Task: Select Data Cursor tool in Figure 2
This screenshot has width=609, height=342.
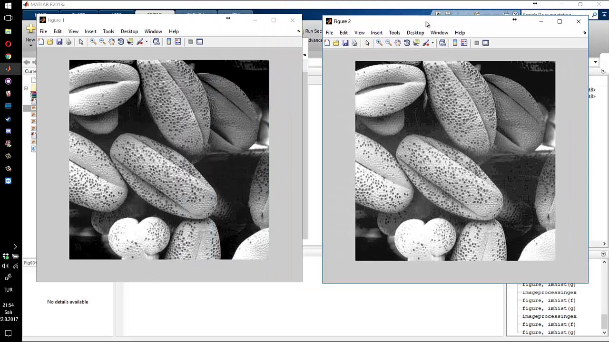Action: (416, 43)
